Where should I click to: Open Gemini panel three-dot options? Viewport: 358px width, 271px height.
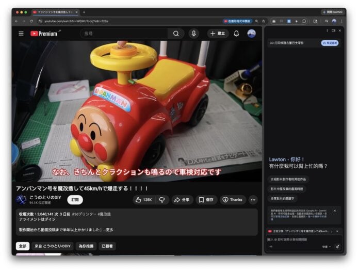pos(327,30)
